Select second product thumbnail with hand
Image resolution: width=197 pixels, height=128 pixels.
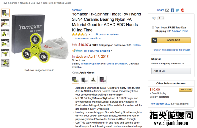(5, 23)
